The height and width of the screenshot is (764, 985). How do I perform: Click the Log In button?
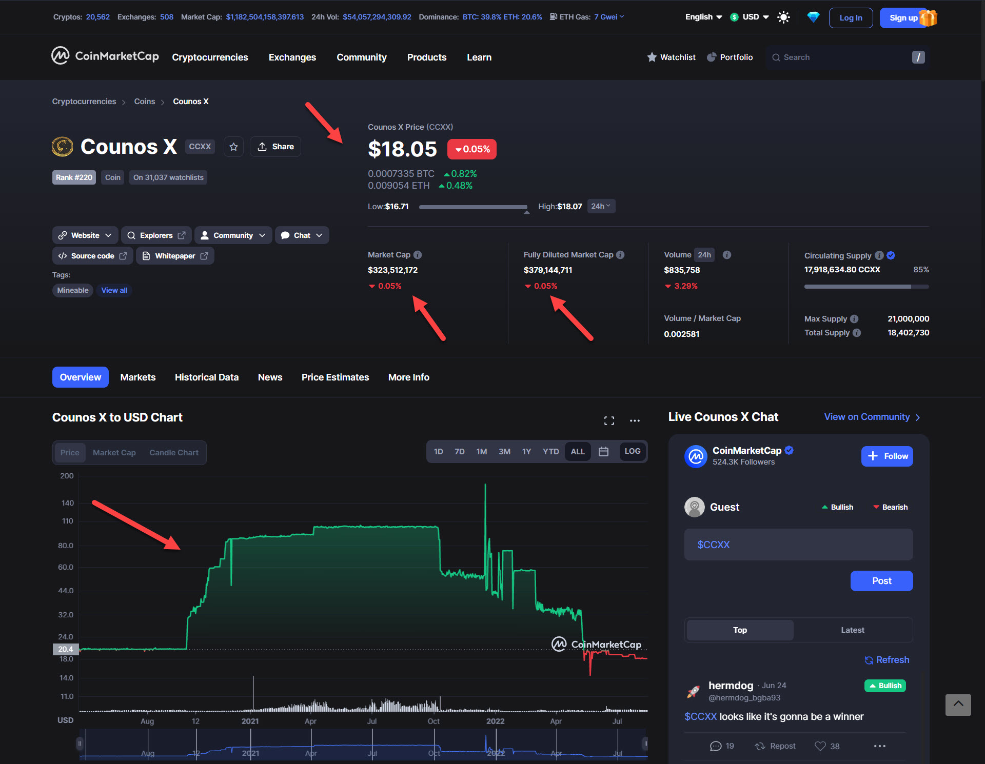[x=851, y=18]
